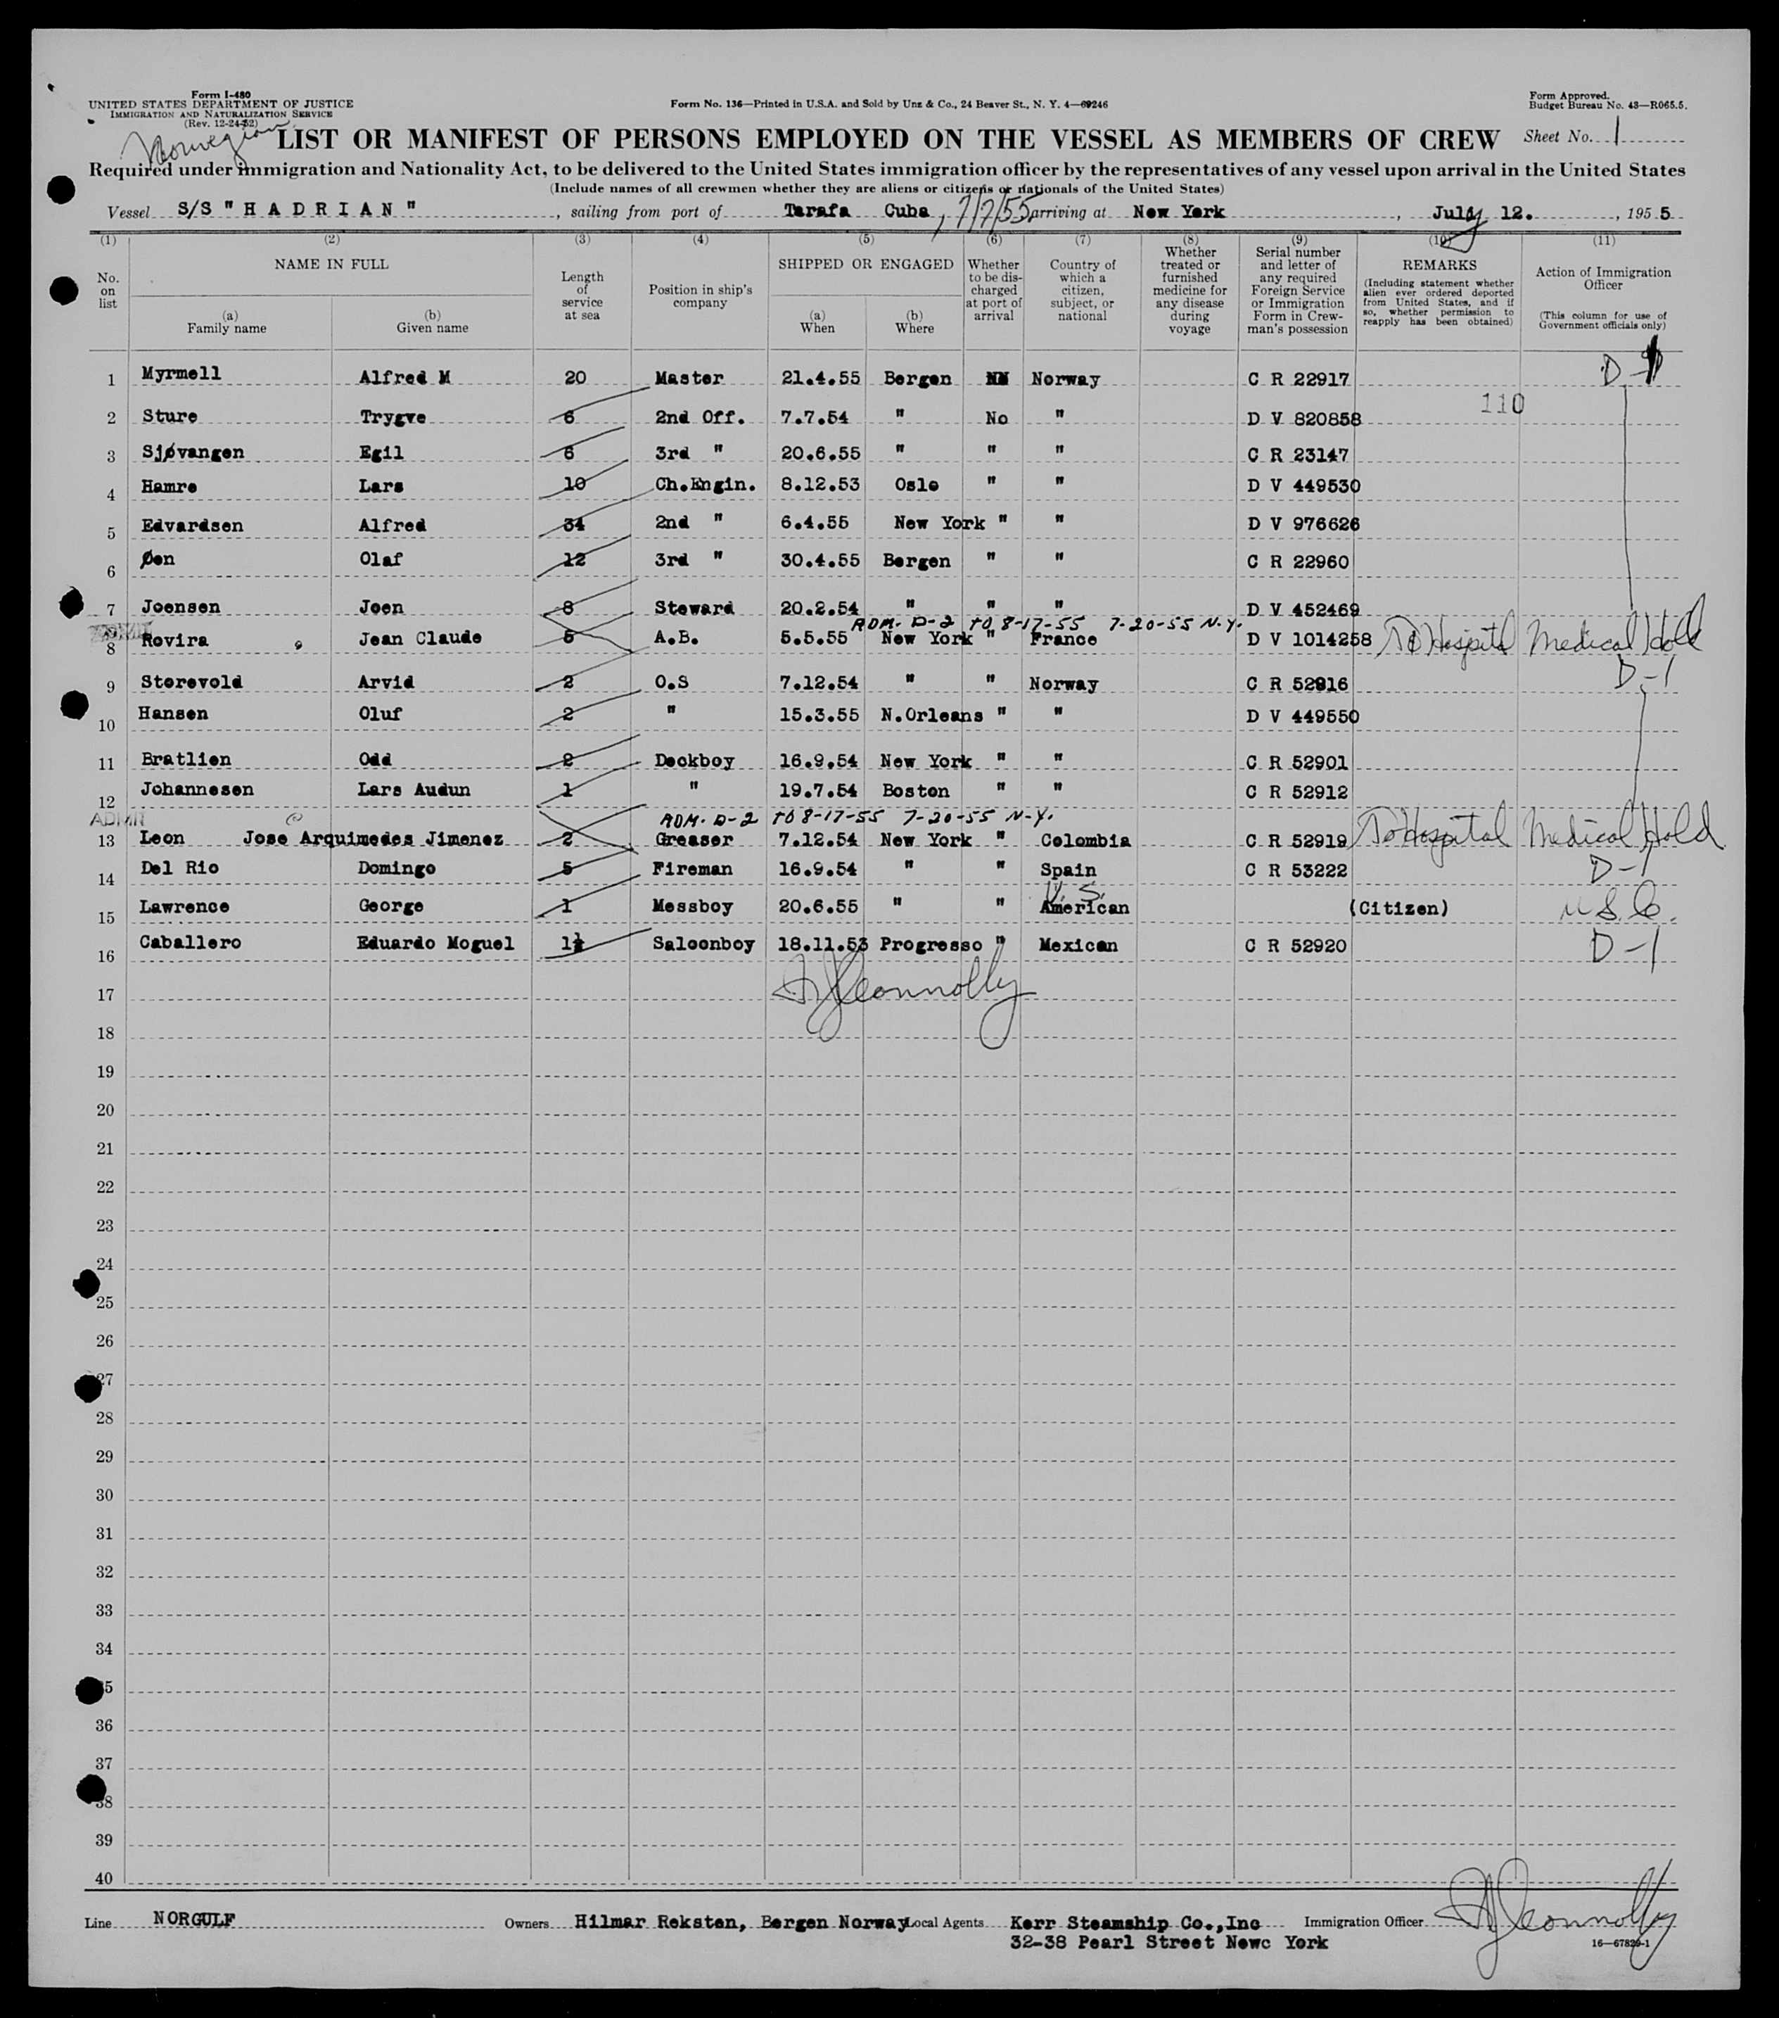
Task: Click given name Trygve
Action: [393, 417]
